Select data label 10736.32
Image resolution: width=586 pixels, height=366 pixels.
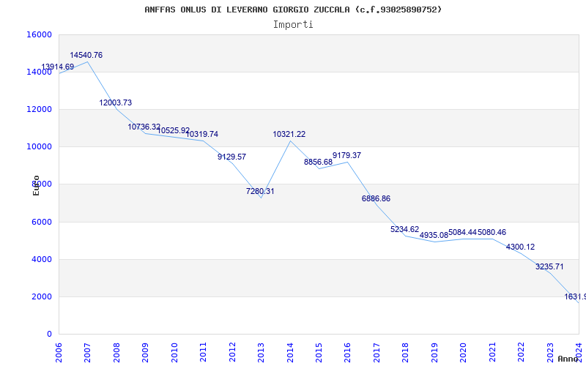[144, 127]
